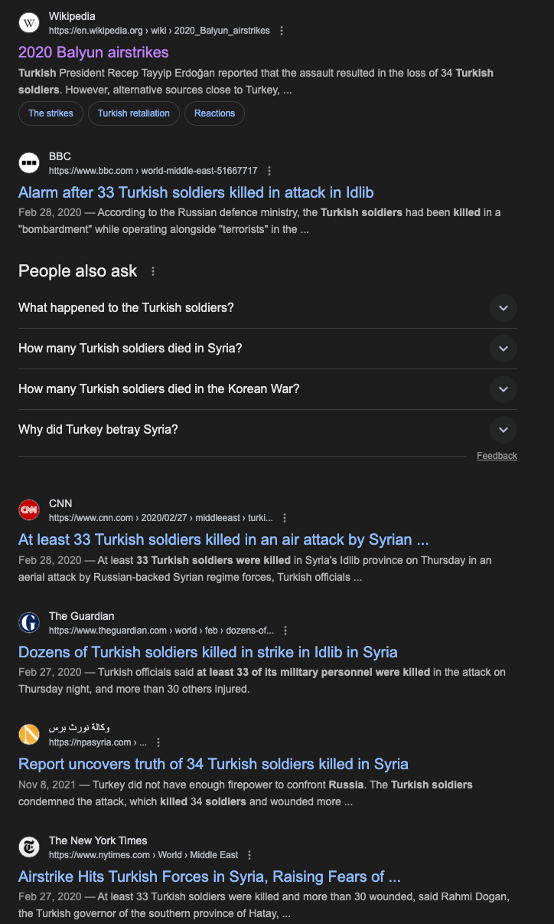Open "2020 Balyun airstrikes" Wikipedia link
This screenshot has width=554, height=924.
point(93,52)
